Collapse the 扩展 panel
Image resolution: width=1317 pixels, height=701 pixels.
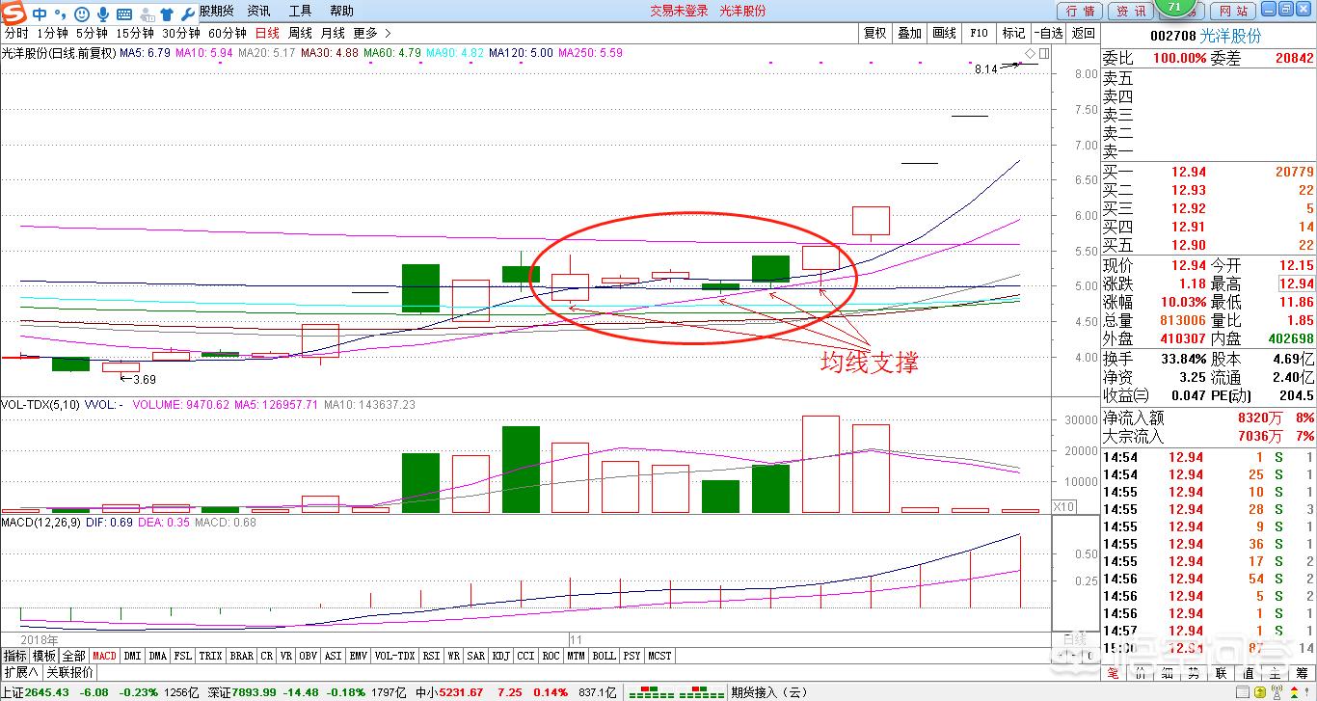(x=20, y=672)
